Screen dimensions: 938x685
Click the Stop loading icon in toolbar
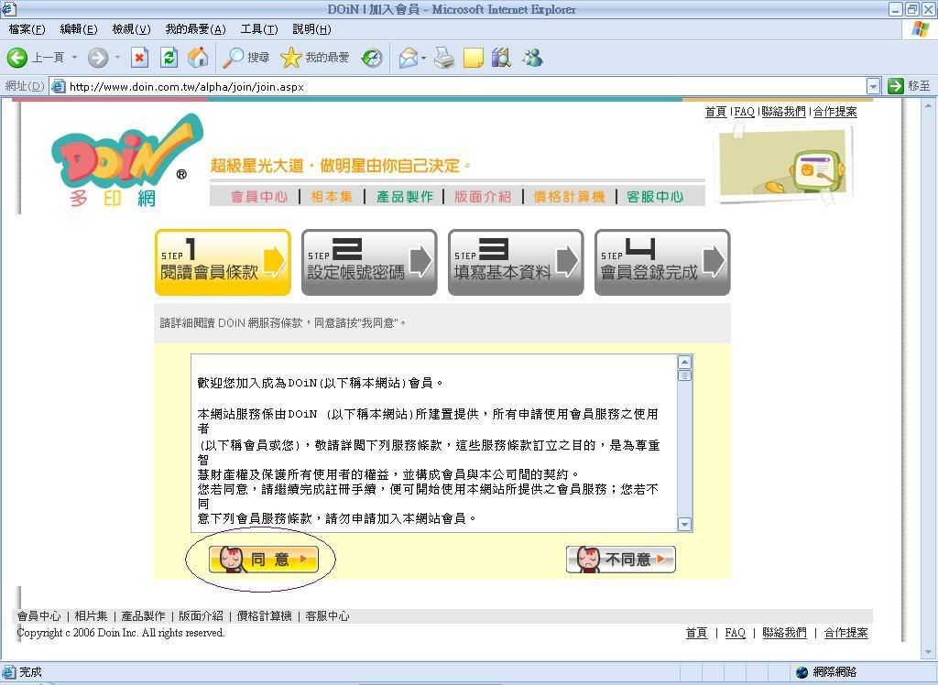click(139, 58)
